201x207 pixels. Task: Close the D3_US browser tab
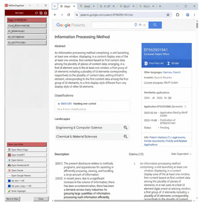coord(153,6)
